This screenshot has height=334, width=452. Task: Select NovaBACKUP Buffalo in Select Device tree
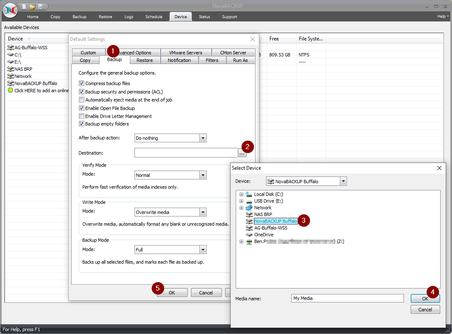point(276,221)
